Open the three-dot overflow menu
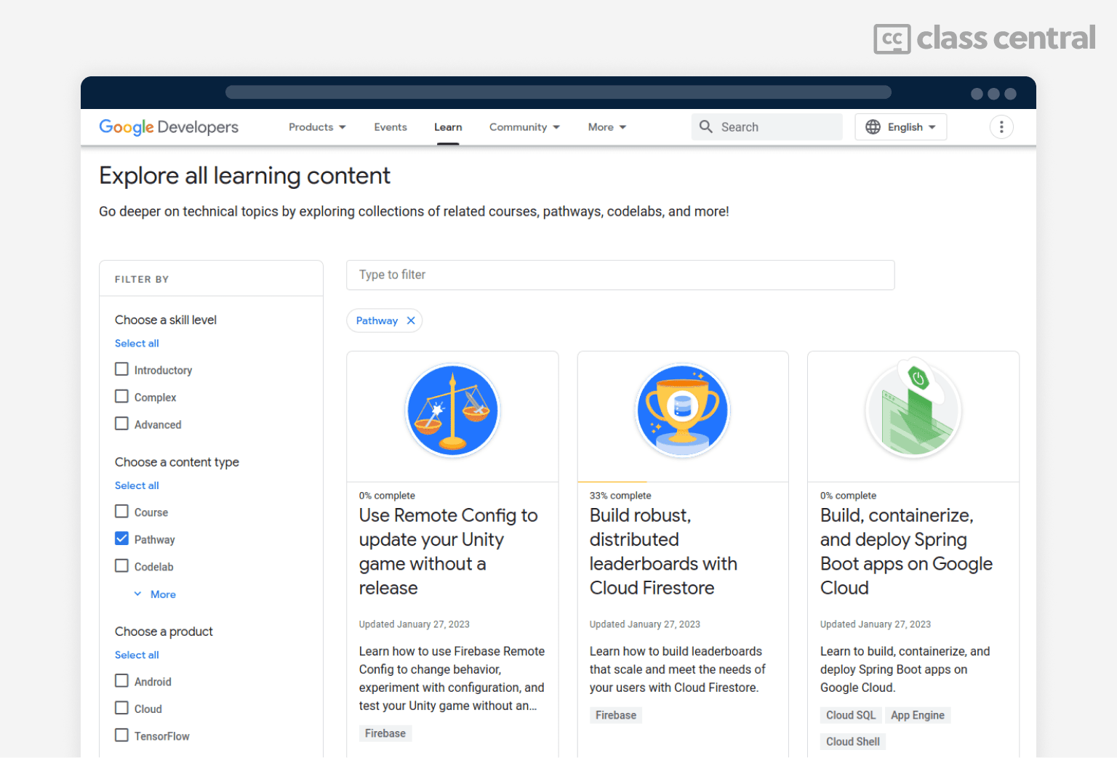Viewport: 1117px width, 758px height. pyautogui.click(x=1001, y=127)
